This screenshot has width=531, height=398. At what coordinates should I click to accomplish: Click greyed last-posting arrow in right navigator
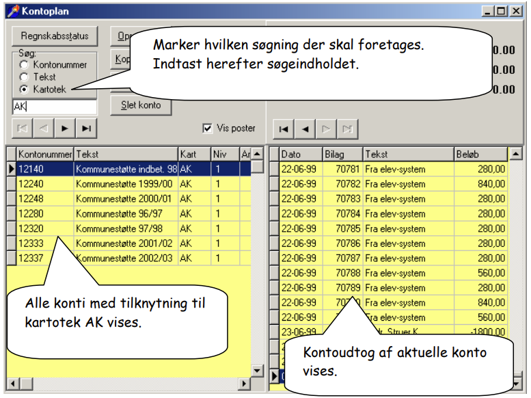pyautogui.click(x=347, y=129)
